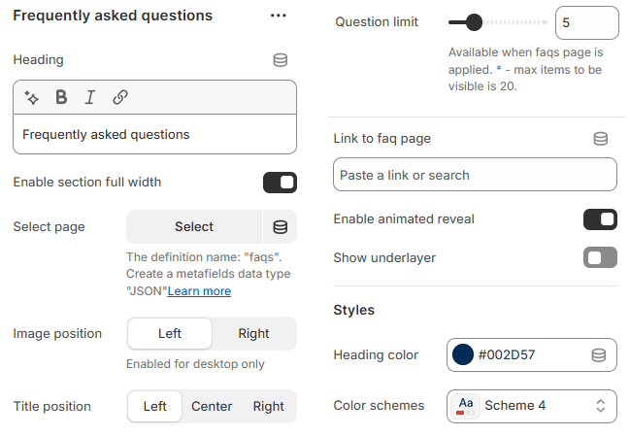
Task: Click the Question limit number field
Action: 586,23
